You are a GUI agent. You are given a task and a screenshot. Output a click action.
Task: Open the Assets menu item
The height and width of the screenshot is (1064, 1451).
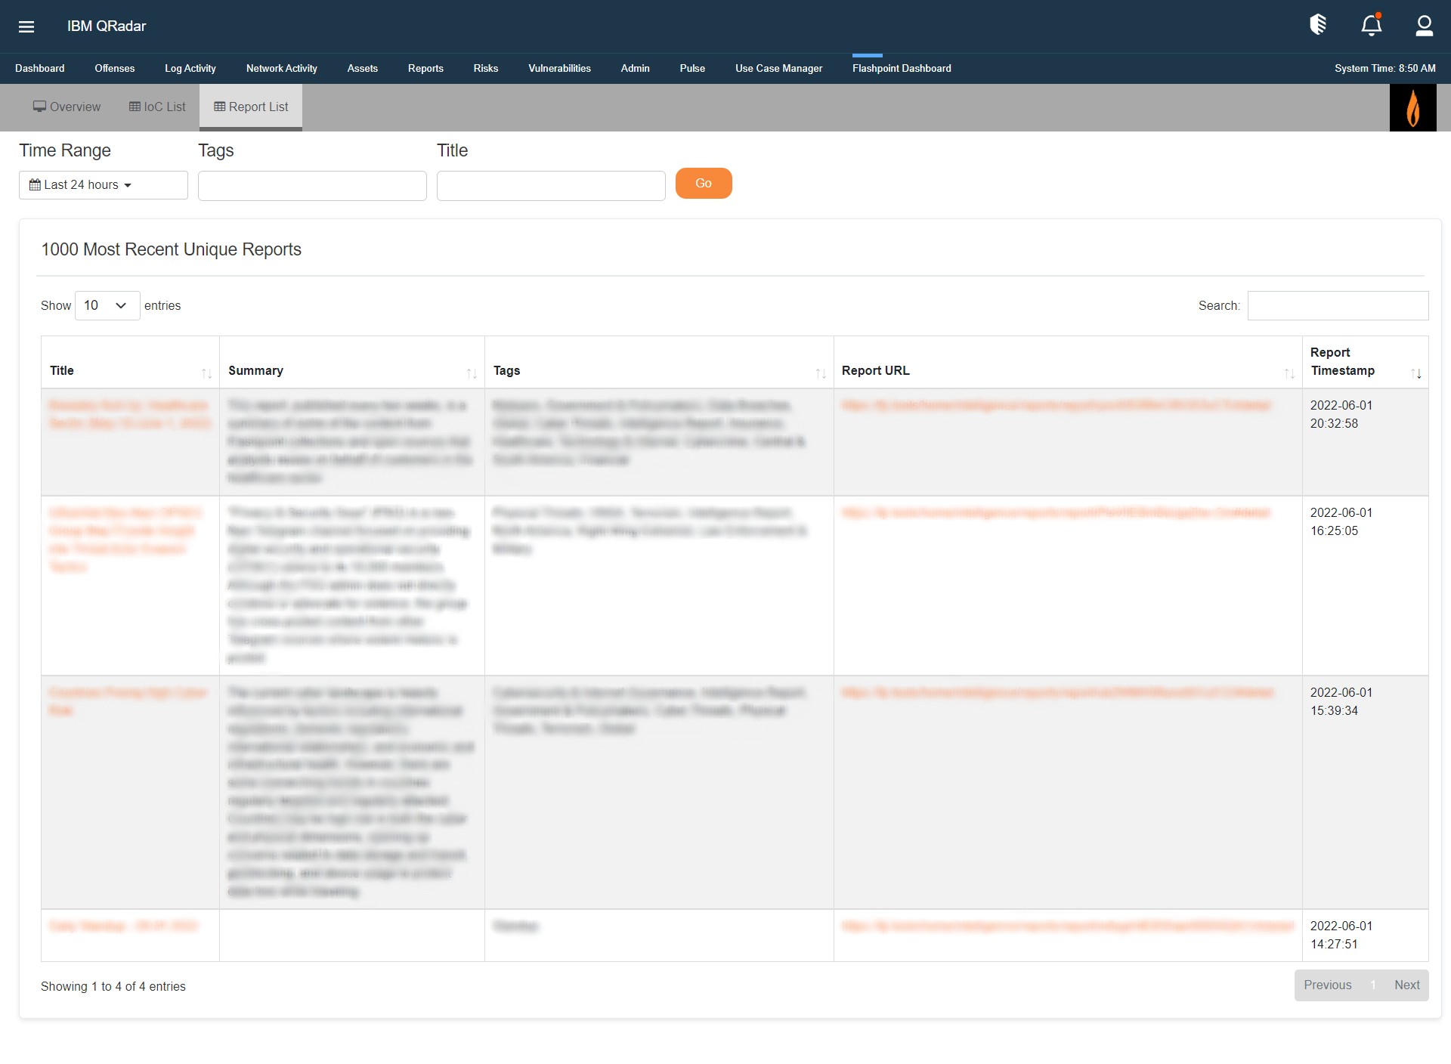tap(363, 68)
